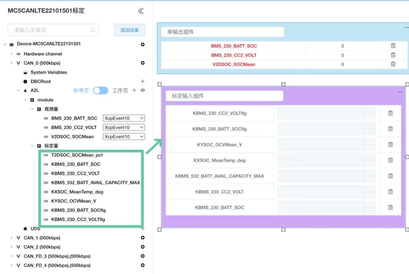Open settings gear for Device-MC5CANLTE22101501
Viewport: 409px width, 274px height.
(142, 44)
